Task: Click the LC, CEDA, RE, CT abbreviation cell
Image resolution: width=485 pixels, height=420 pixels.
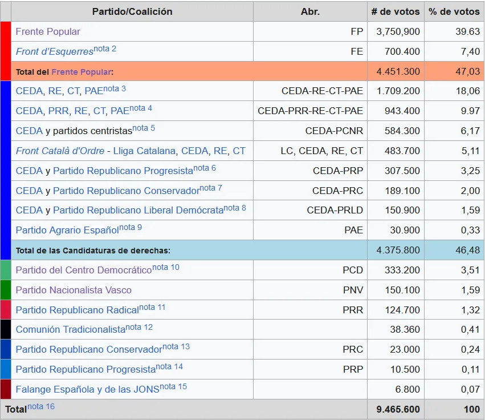Action: point(310,151)
